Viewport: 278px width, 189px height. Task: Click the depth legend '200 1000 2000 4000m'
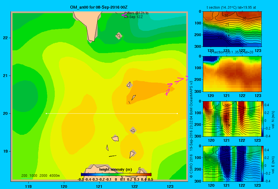(40, 176)
